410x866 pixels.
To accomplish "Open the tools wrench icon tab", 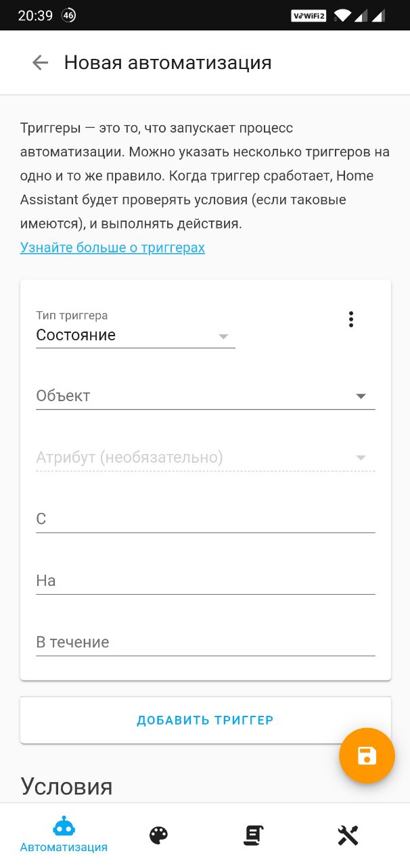I will coord(348,836).
